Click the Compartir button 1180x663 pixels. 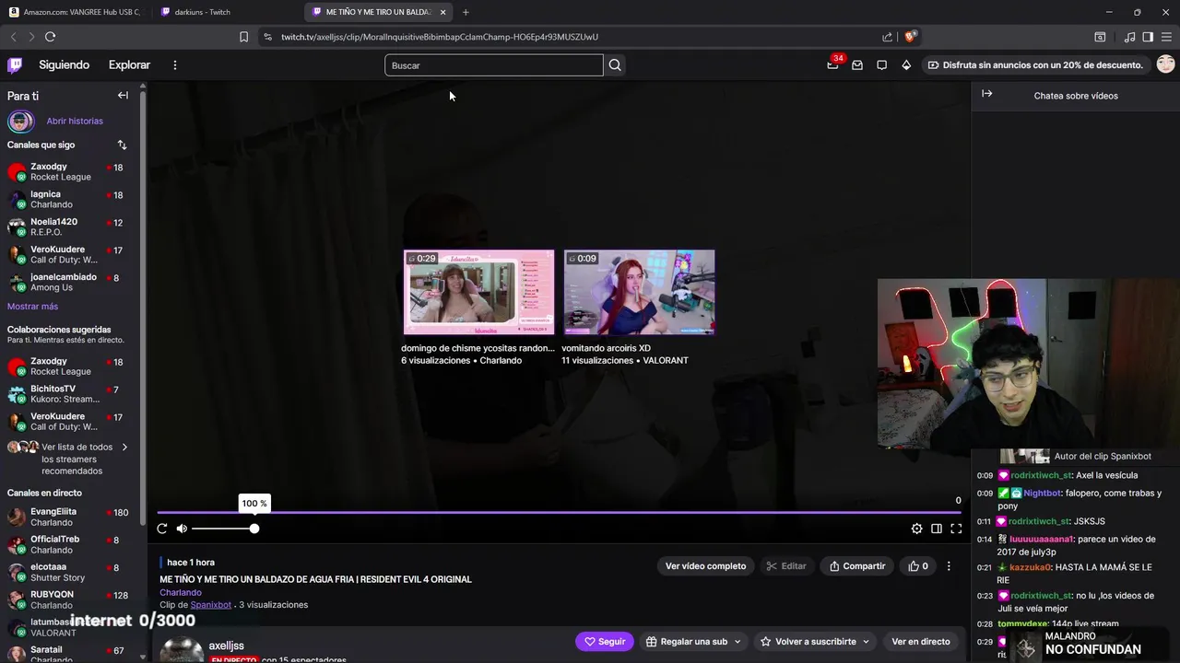[857, 566]
